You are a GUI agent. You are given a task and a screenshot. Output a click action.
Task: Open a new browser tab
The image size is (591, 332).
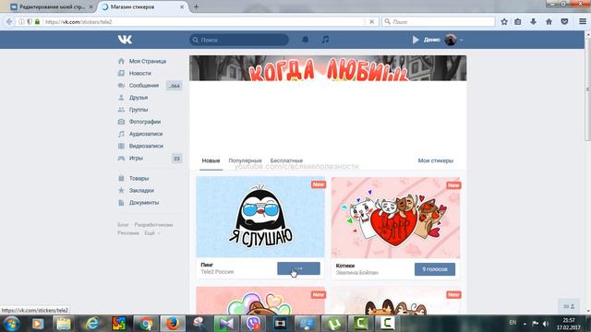(196, 6)
